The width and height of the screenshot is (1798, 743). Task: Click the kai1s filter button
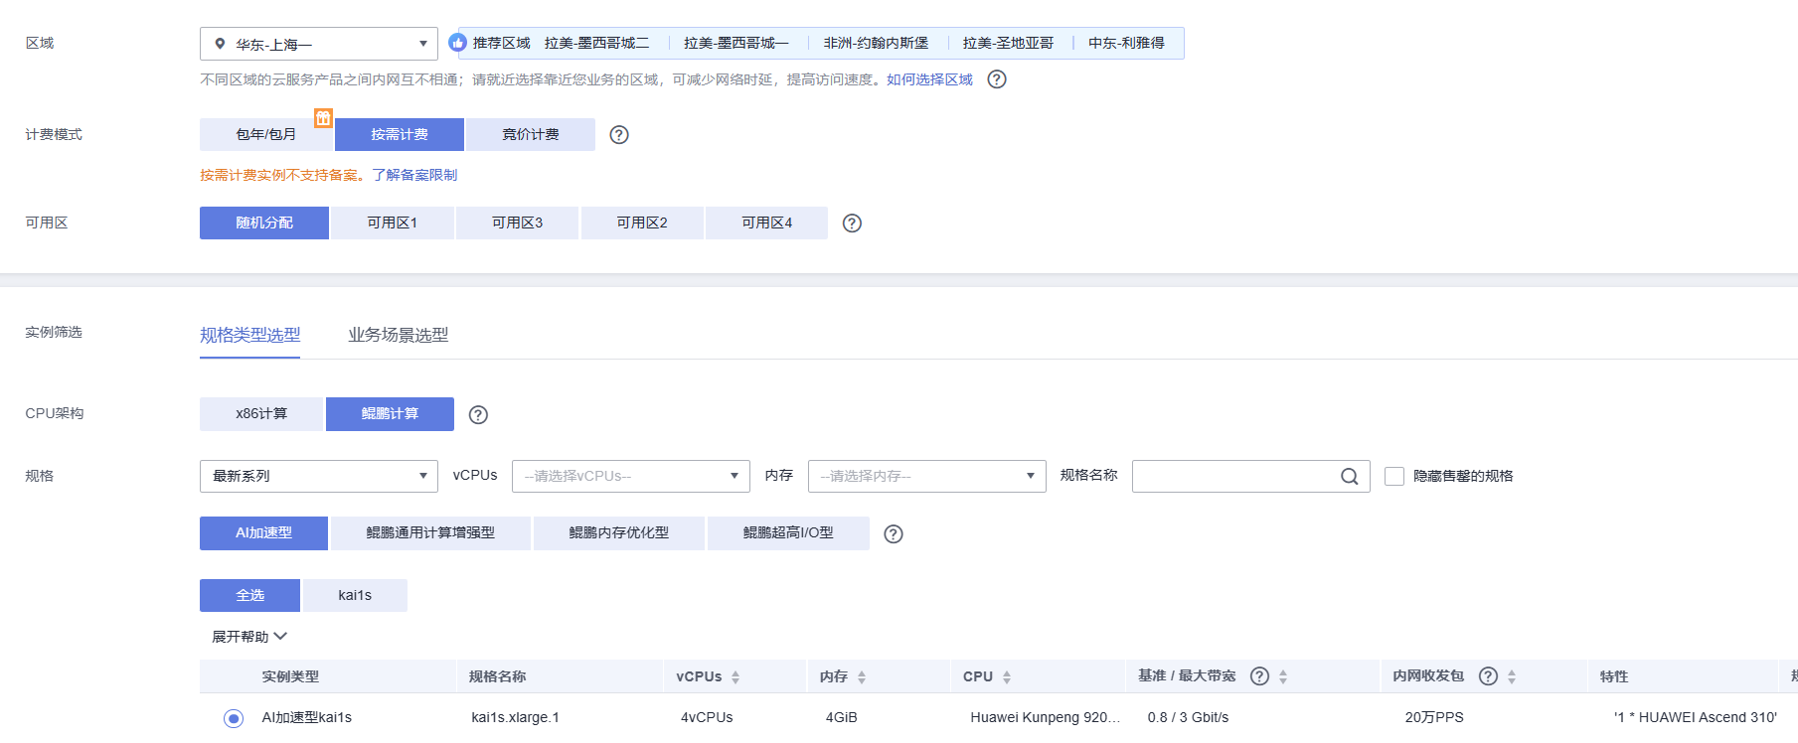(x=355, y=596)
